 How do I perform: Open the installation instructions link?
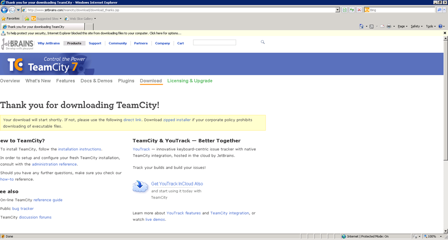click(80, 149)
